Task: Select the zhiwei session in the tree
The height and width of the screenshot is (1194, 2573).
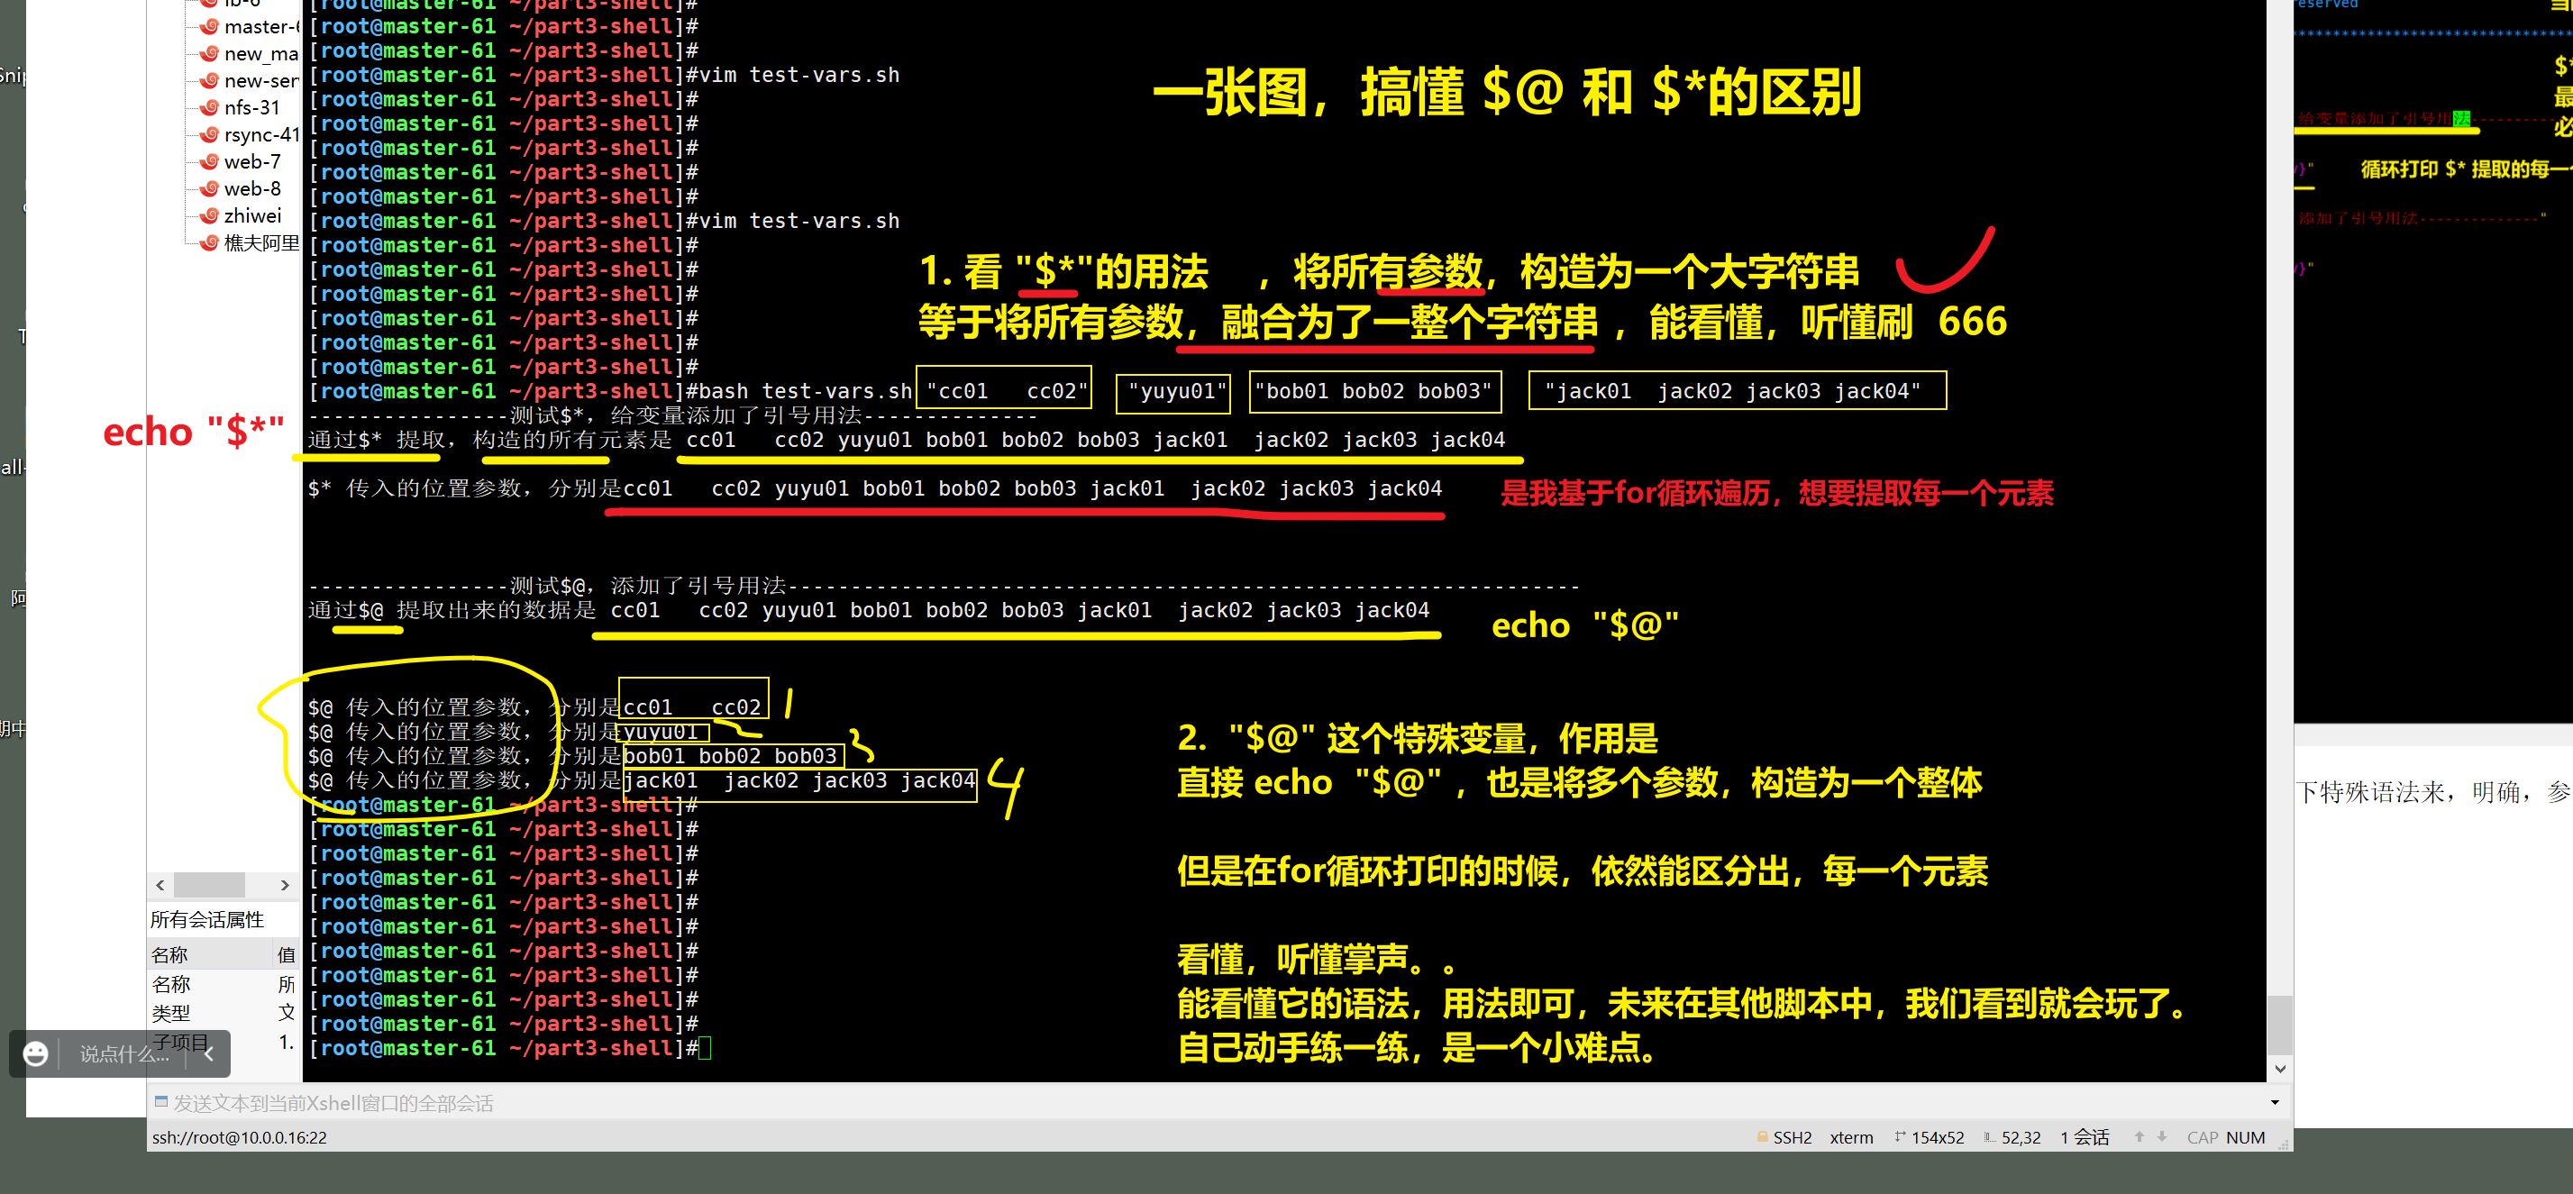Action: coord(251,215)
